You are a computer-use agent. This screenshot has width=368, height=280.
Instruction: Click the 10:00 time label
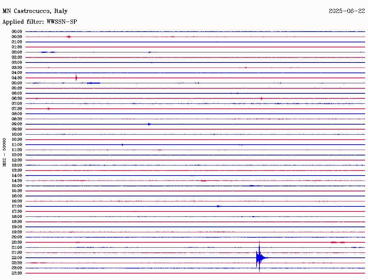tap(17, 134)
